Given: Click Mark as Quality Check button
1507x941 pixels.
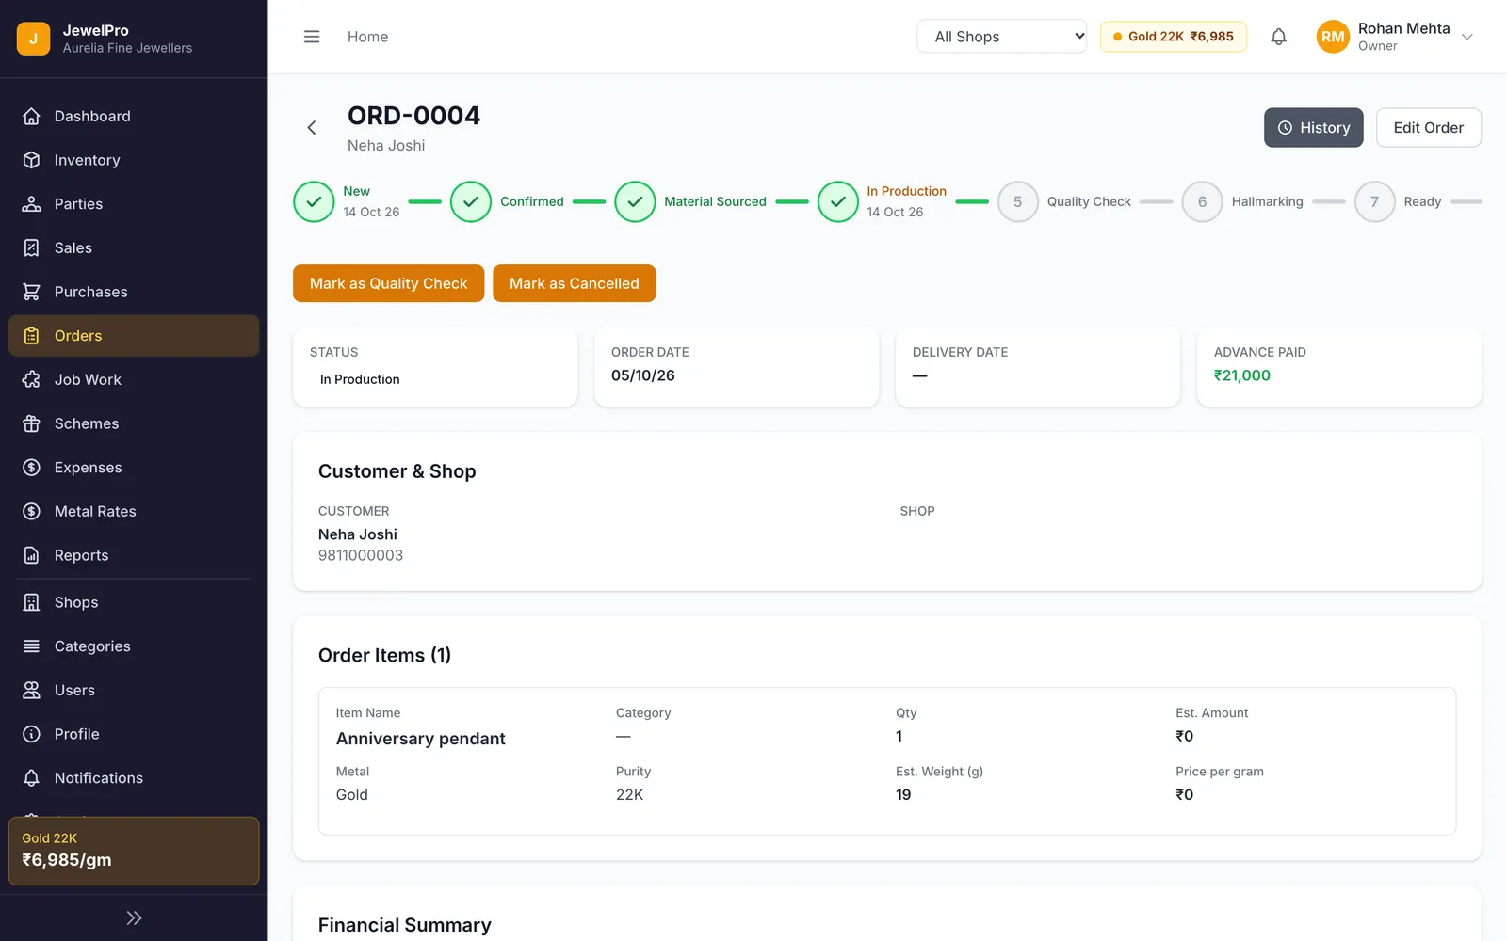Looking at the screenshot, I should (388, 283).
